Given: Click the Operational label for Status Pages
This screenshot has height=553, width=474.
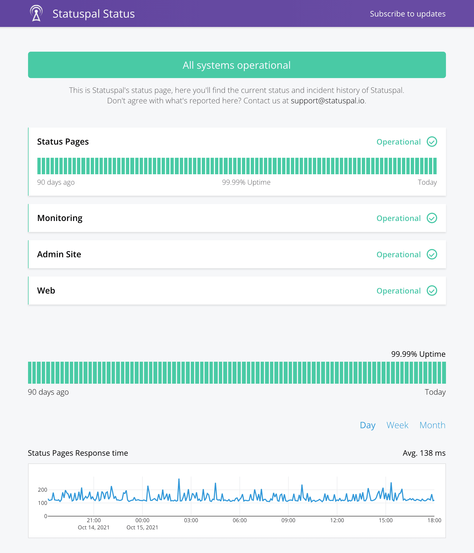Looking at the screenshot, I should pos(398,142).
